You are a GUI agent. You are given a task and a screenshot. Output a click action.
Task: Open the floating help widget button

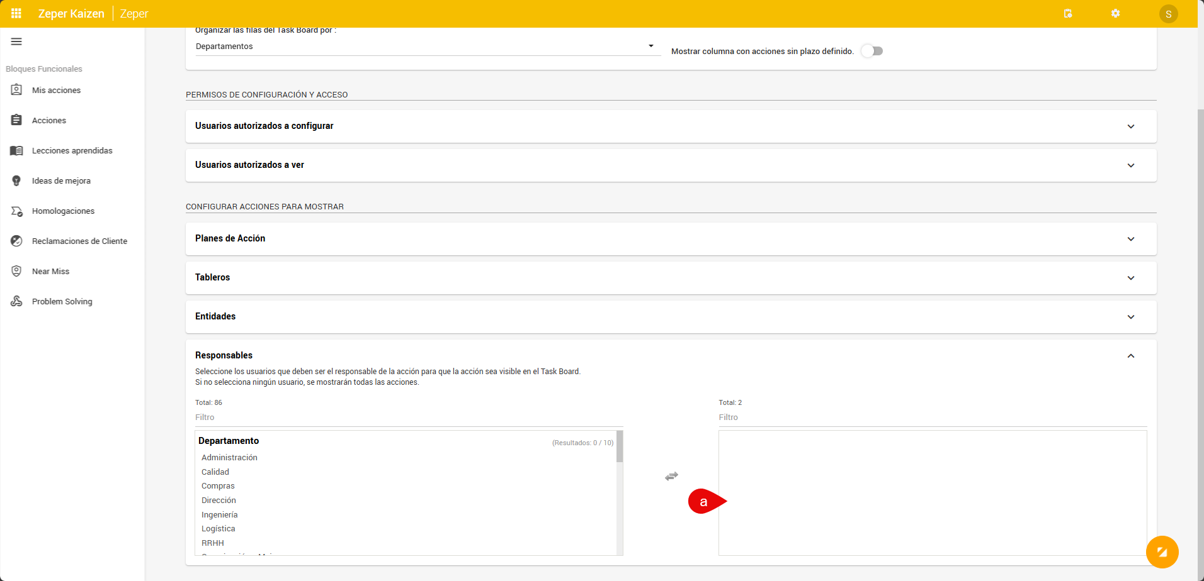tap(1162, 552)
